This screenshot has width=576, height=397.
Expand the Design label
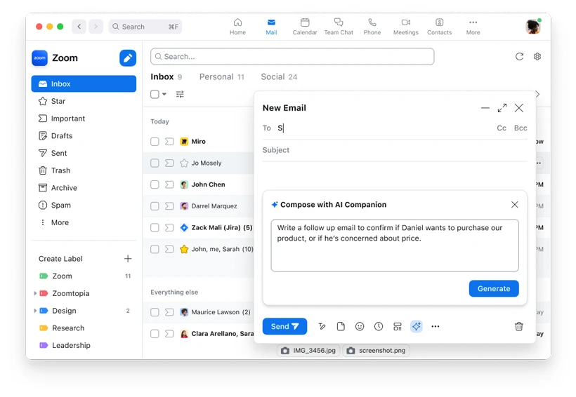point(35,311)
